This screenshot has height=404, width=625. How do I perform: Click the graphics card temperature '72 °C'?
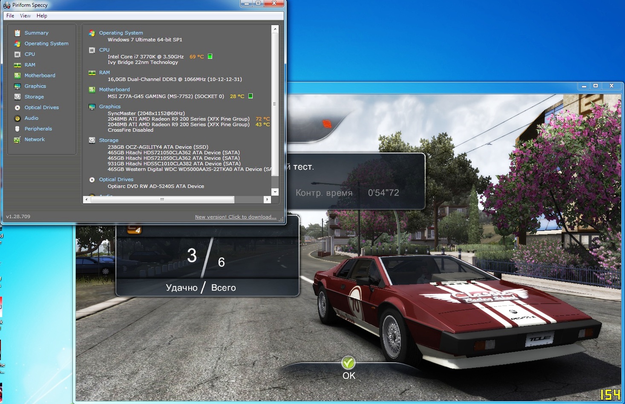pyautogui.click(x=263, y=119)
